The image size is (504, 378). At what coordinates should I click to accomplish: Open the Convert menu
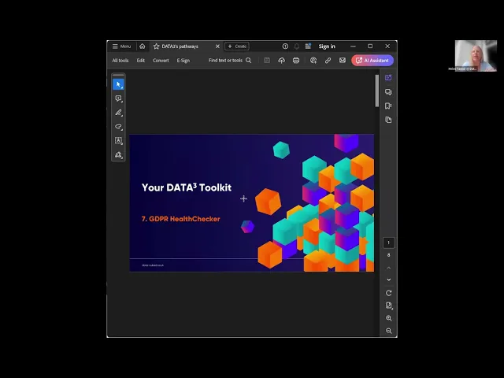[x=161, y=61]
